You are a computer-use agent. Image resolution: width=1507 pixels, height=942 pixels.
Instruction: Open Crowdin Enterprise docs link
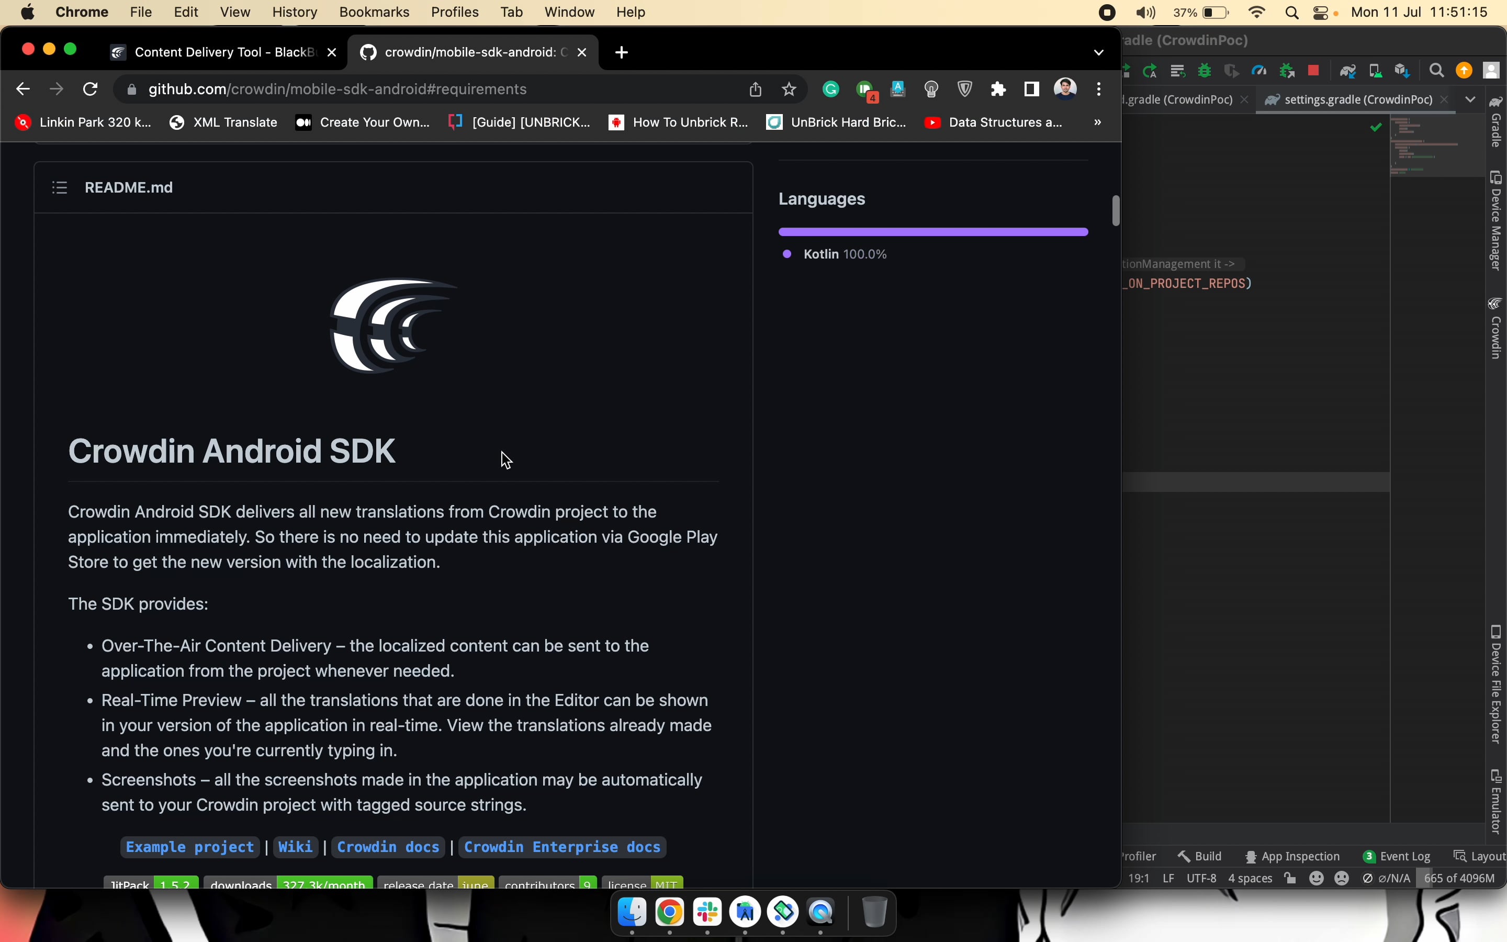561,847
